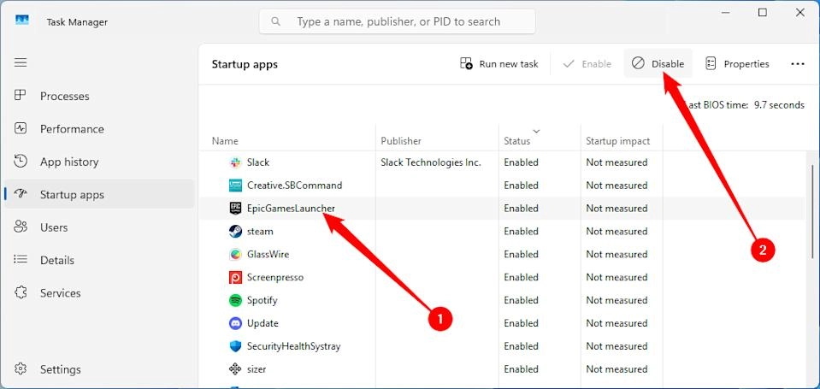
Task: Sort by the Startup impact column header
Action: pos(617,141)
